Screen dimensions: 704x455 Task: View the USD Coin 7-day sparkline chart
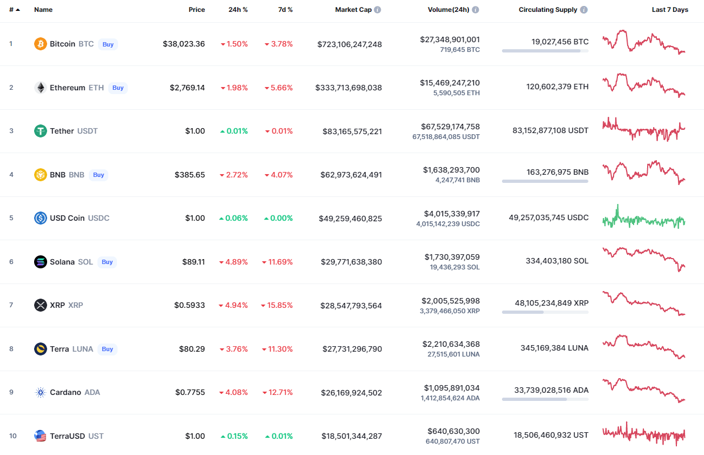point(644,218)
